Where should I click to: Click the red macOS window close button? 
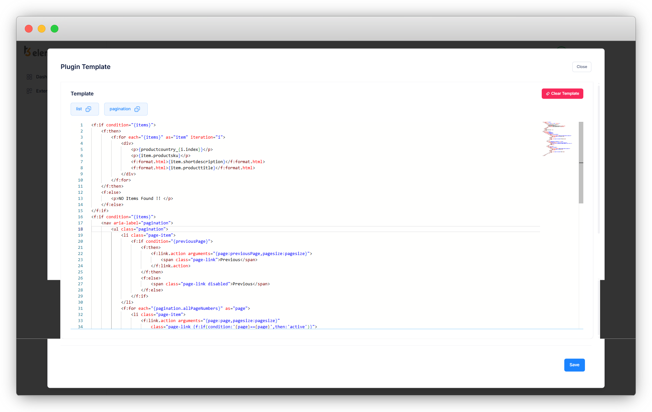coord(29,29)
